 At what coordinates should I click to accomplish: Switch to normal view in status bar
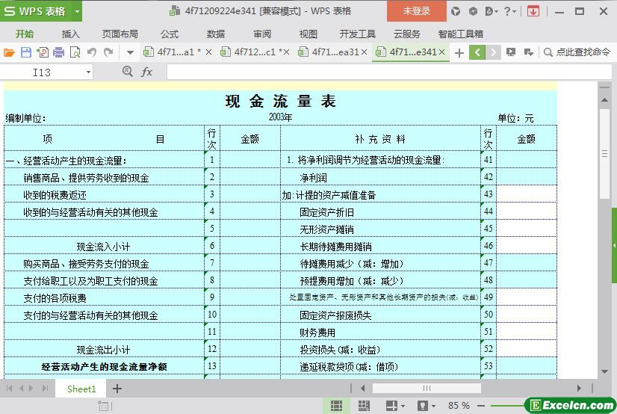[337, 406]
